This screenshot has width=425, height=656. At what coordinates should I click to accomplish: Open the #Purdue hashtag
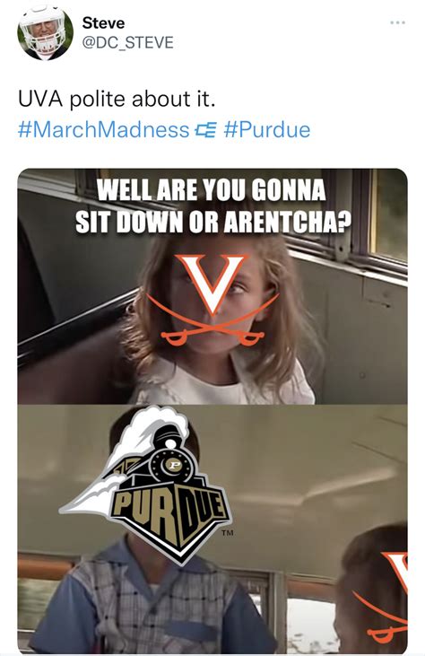coord(267,130)
